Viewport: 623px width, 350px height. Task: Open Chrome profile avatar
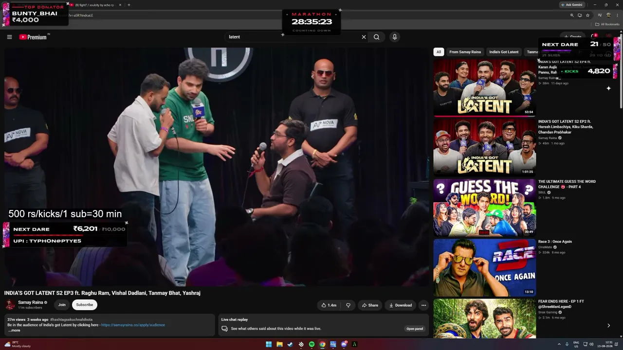(608, 15)
